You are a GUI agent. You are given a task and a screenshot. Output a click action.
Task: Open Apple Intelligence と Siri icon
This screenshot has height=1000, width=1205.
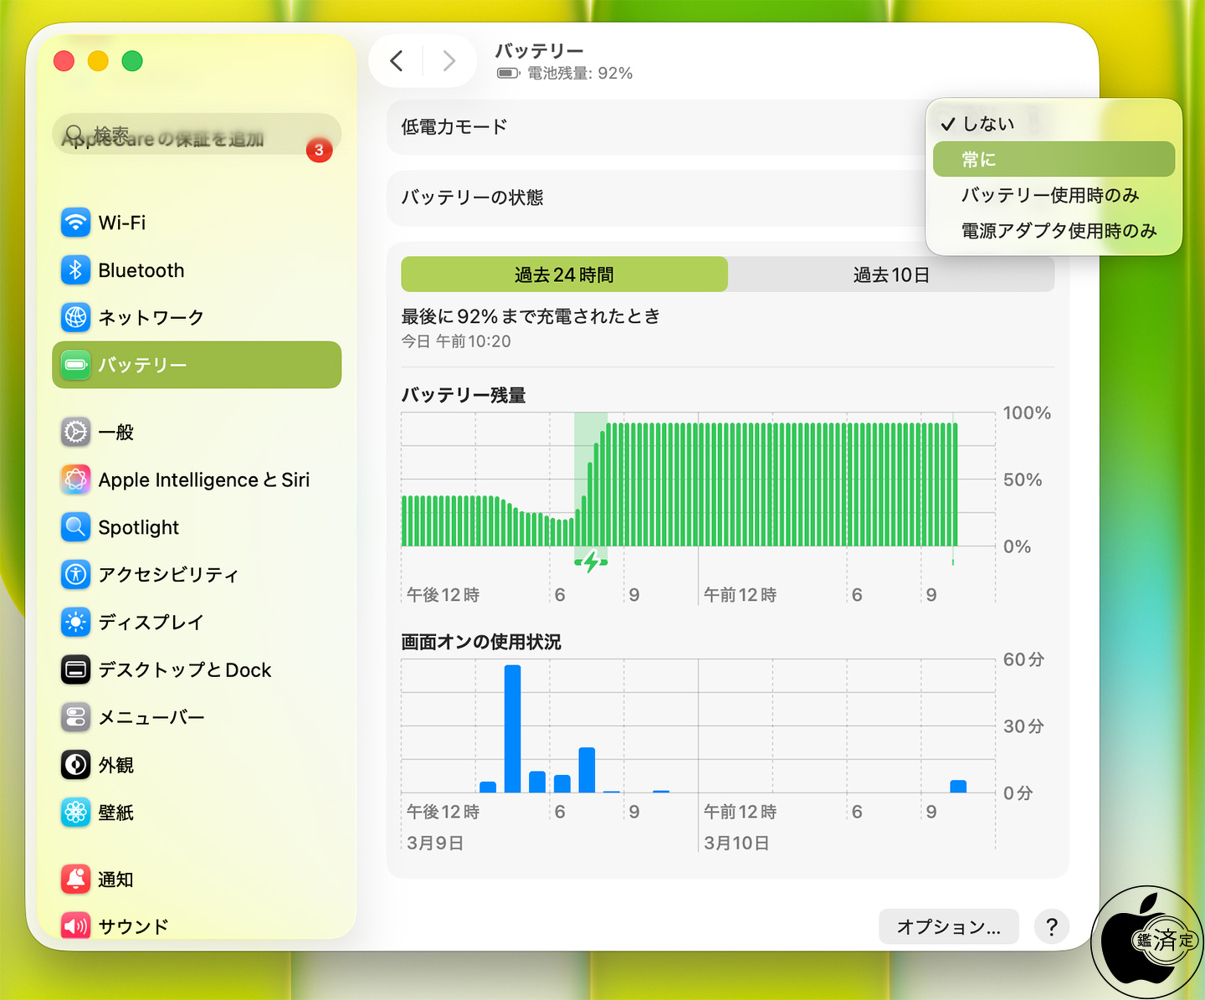pos(75,479)
